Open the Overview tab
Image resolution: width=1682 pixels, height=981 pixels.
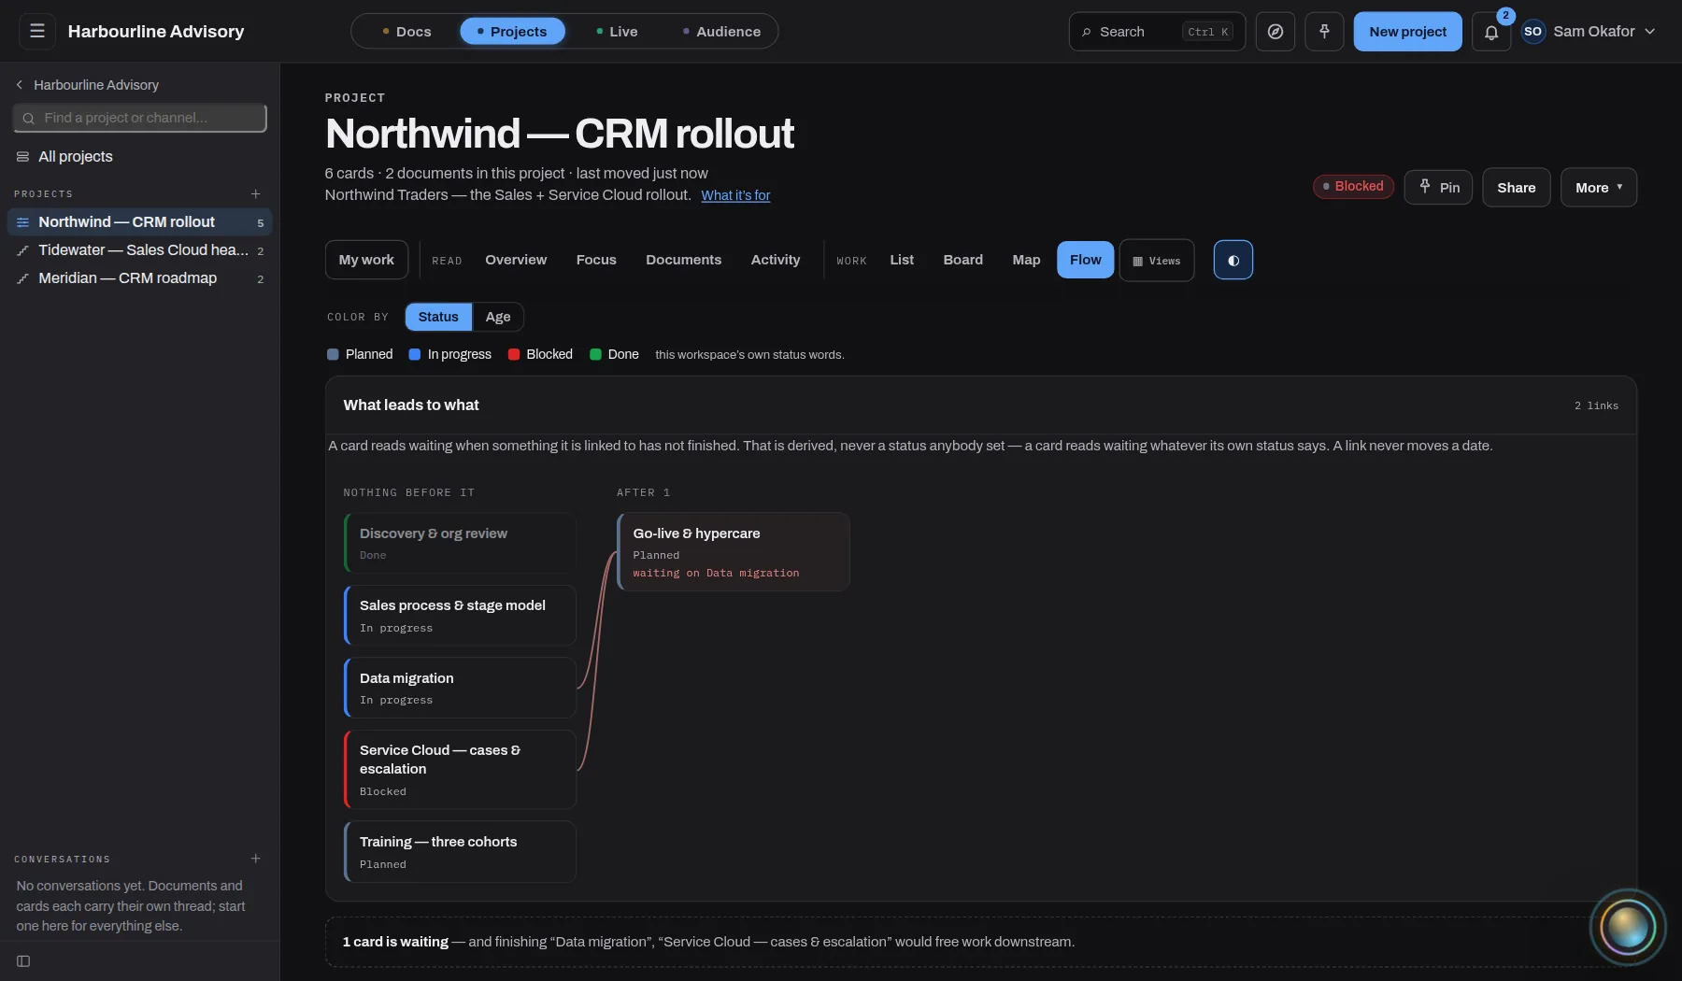[x=516, y=260]
